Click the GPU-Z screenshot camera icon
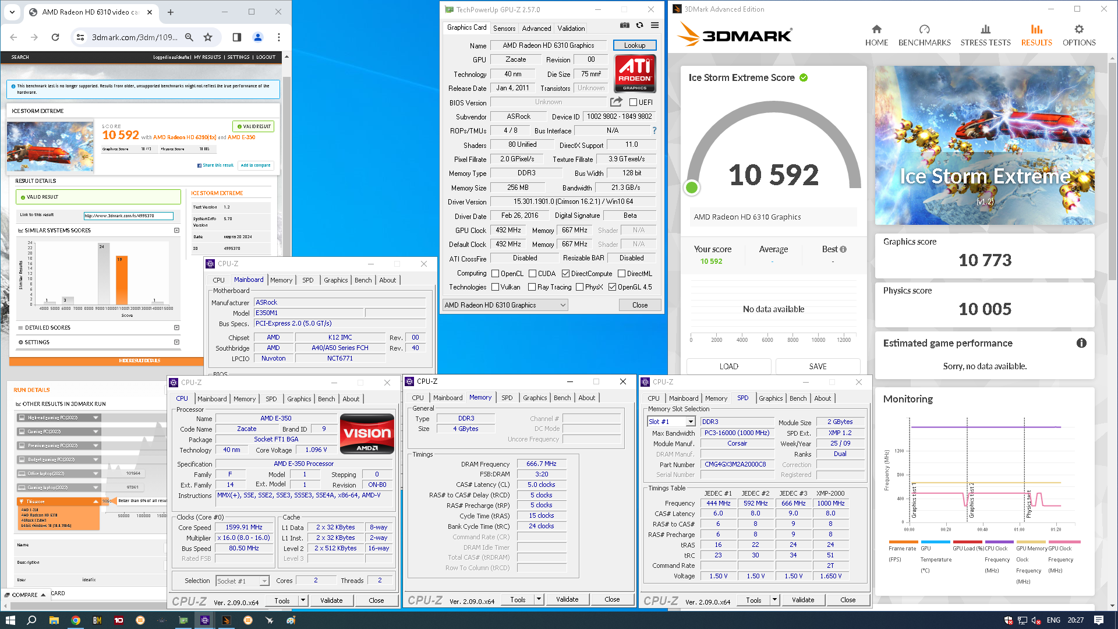Viewport: 1118px width, 629px height. pos(625,25)
